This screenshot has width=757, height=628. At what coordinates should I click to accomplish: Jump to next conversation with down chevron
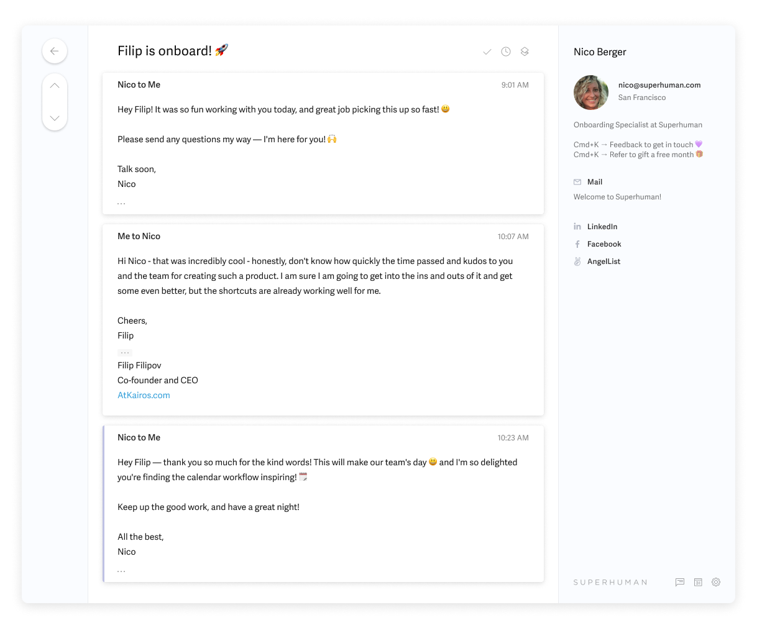coord(55,118)
